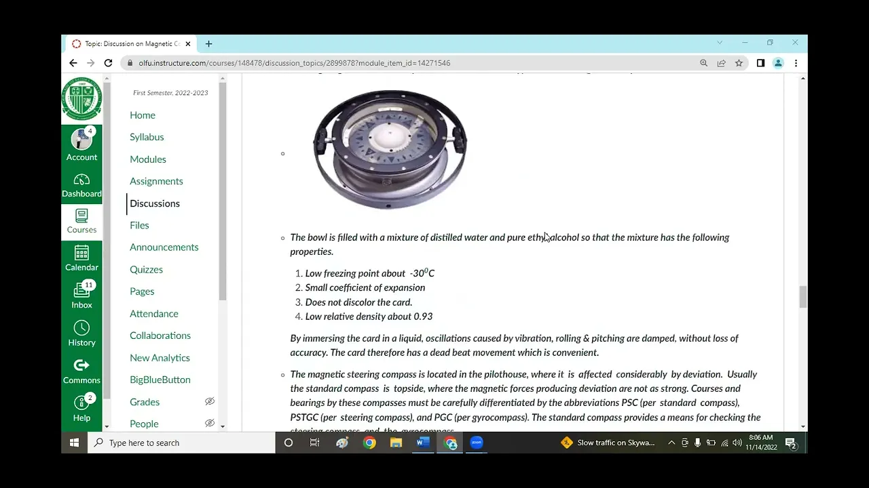Click the hidden-eye icon beside People
This screenshot has width=869, height=488.
click(x=210, y=423)
